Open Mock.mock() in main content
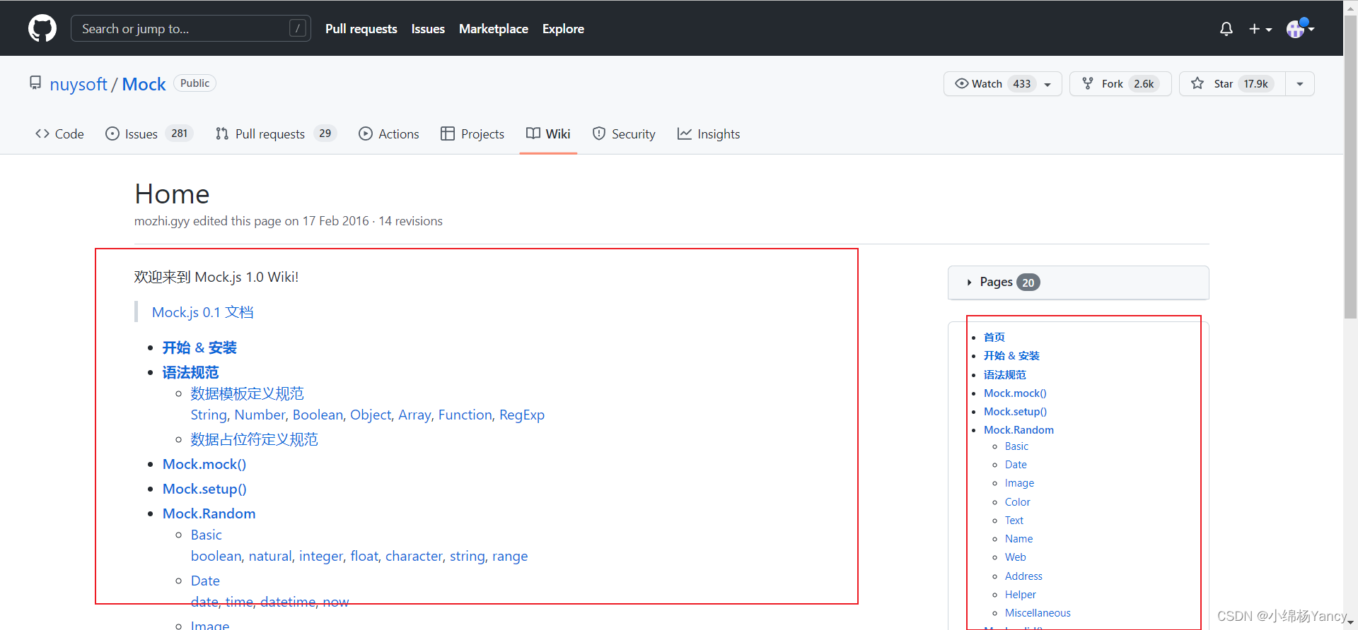The height and width of the screenshot is (630, 1358). (204, 464)
